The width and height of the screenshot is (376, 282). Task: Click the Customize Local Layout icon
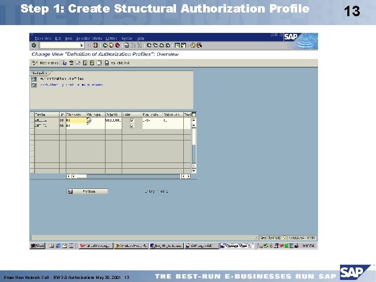pos(199,45)
